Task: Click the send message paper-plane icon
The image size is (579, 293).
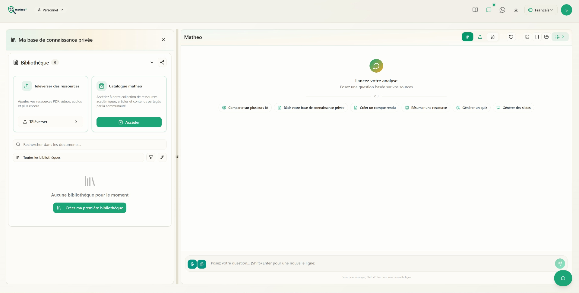Action: [x=560, y=263]
